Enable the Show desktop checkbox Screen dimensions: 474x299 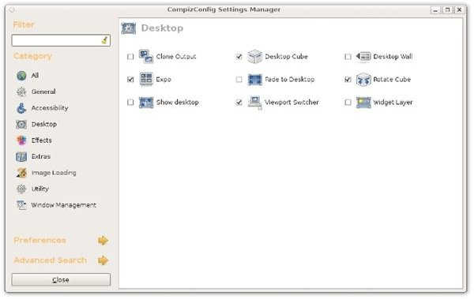[x=130, y=103]
